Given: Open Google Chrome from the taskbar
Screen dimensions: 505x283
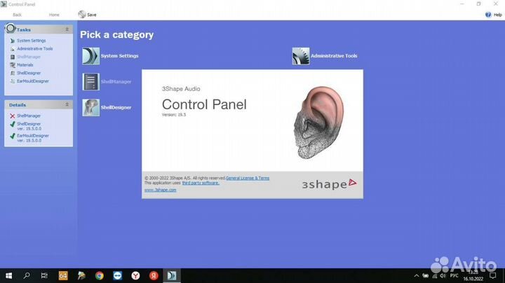Looking at the screenshot, I should (x=99, y=275).
